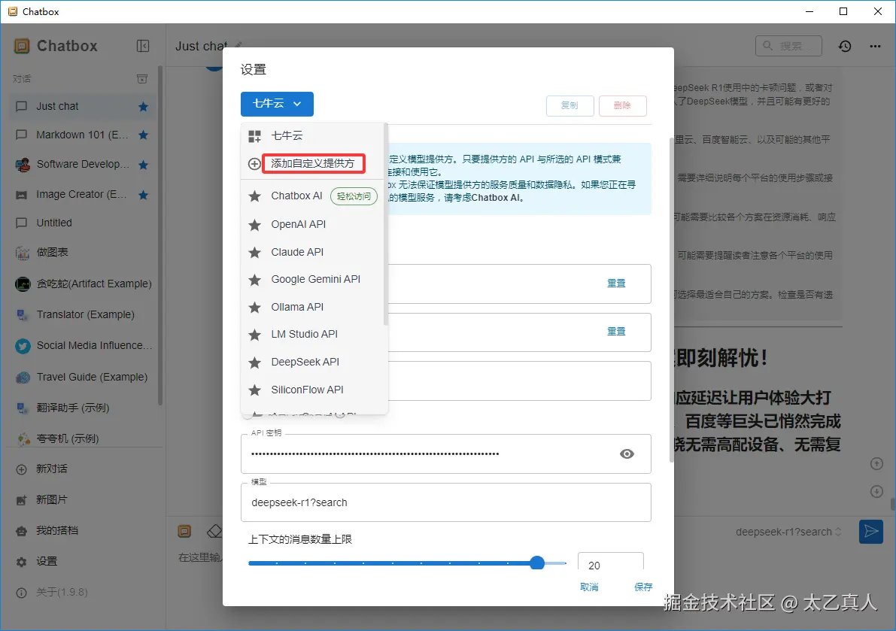Click the message limit number field showing 20

610,562
